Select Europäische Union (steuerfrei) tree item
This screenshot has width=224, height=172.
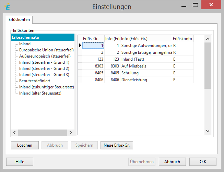point(46,50)
